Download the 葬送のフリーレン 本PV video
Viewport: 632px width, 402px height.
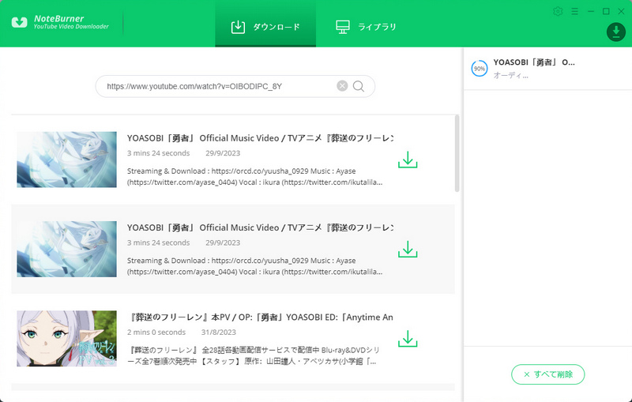408,339
